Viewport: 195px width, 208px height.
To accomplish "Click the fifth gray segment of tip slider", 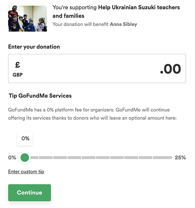I will click(x=88, y=158).
